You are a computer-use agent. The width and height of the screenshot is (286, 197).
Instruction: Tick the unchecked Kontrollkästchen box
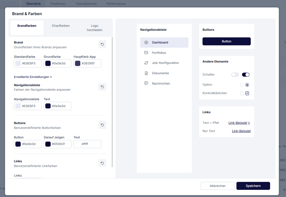tap(242, 93)
